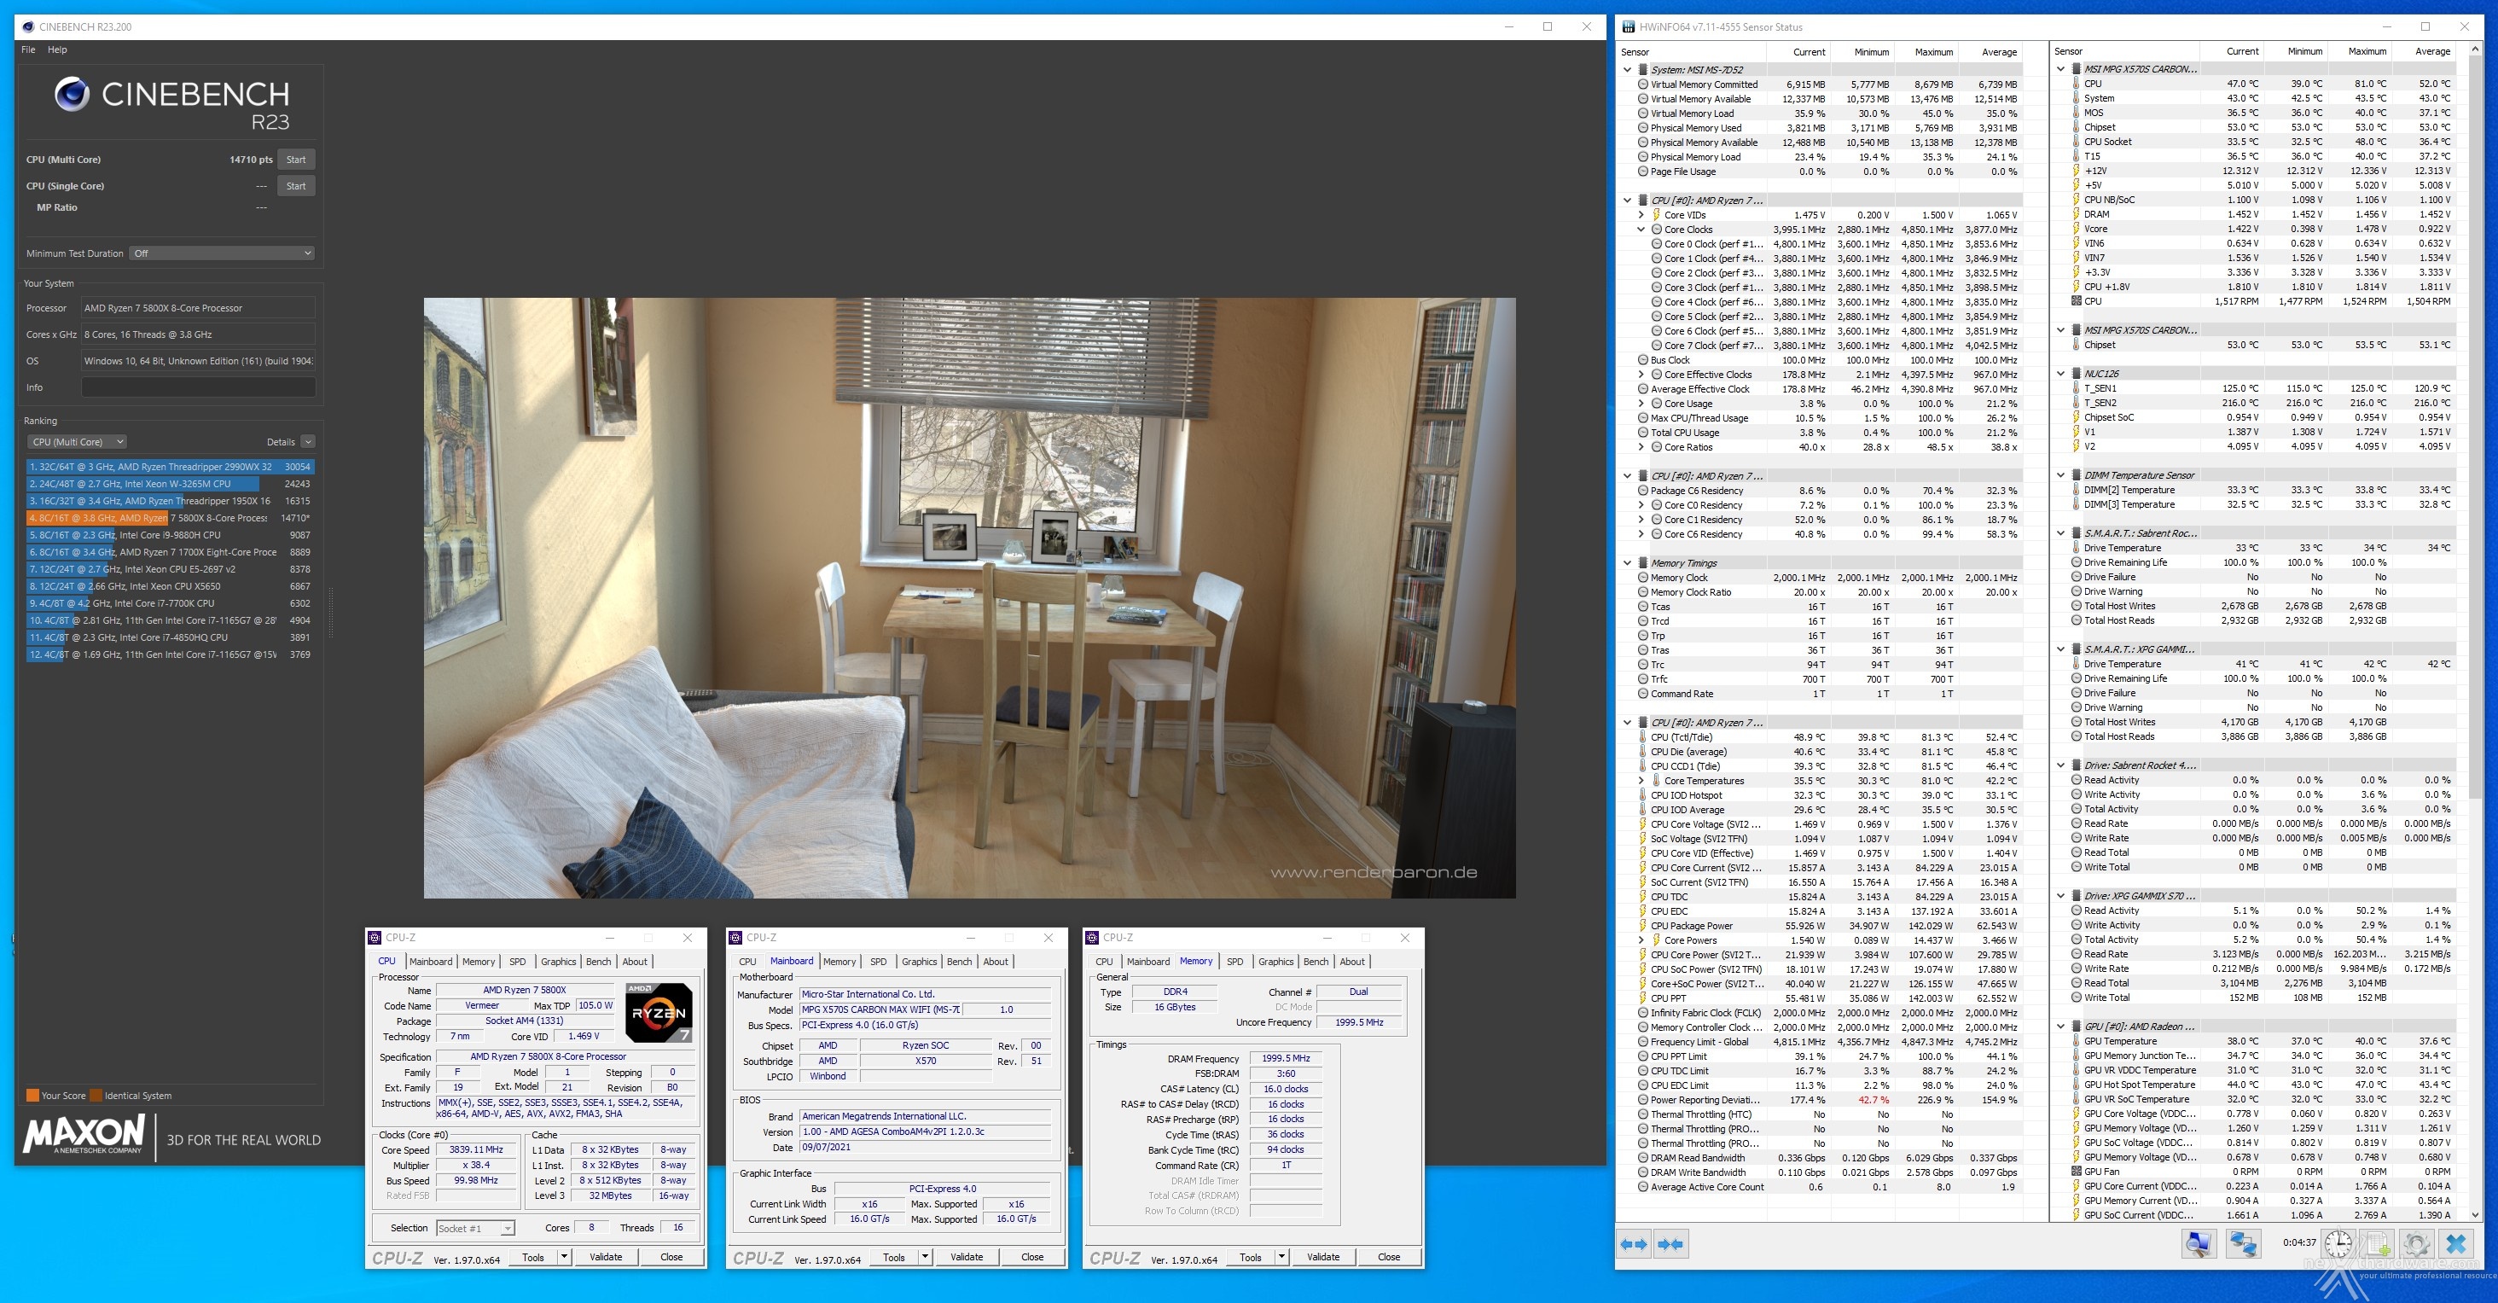Click Tools button in CPU-Z Mainboard window
The image size is (2498, 1303).
pyautogui.click(x=894, y=1259)
